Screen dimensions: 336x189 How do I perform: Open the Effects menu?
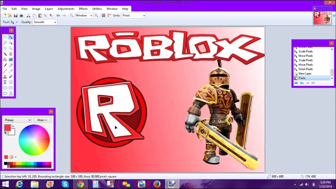point(83,9)
